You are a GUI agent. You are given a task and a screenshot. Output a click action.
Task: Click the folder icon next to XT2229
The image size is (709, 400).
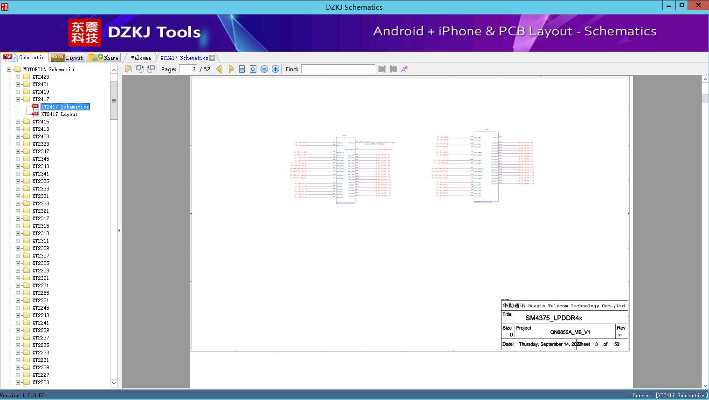tap(27, 367)
